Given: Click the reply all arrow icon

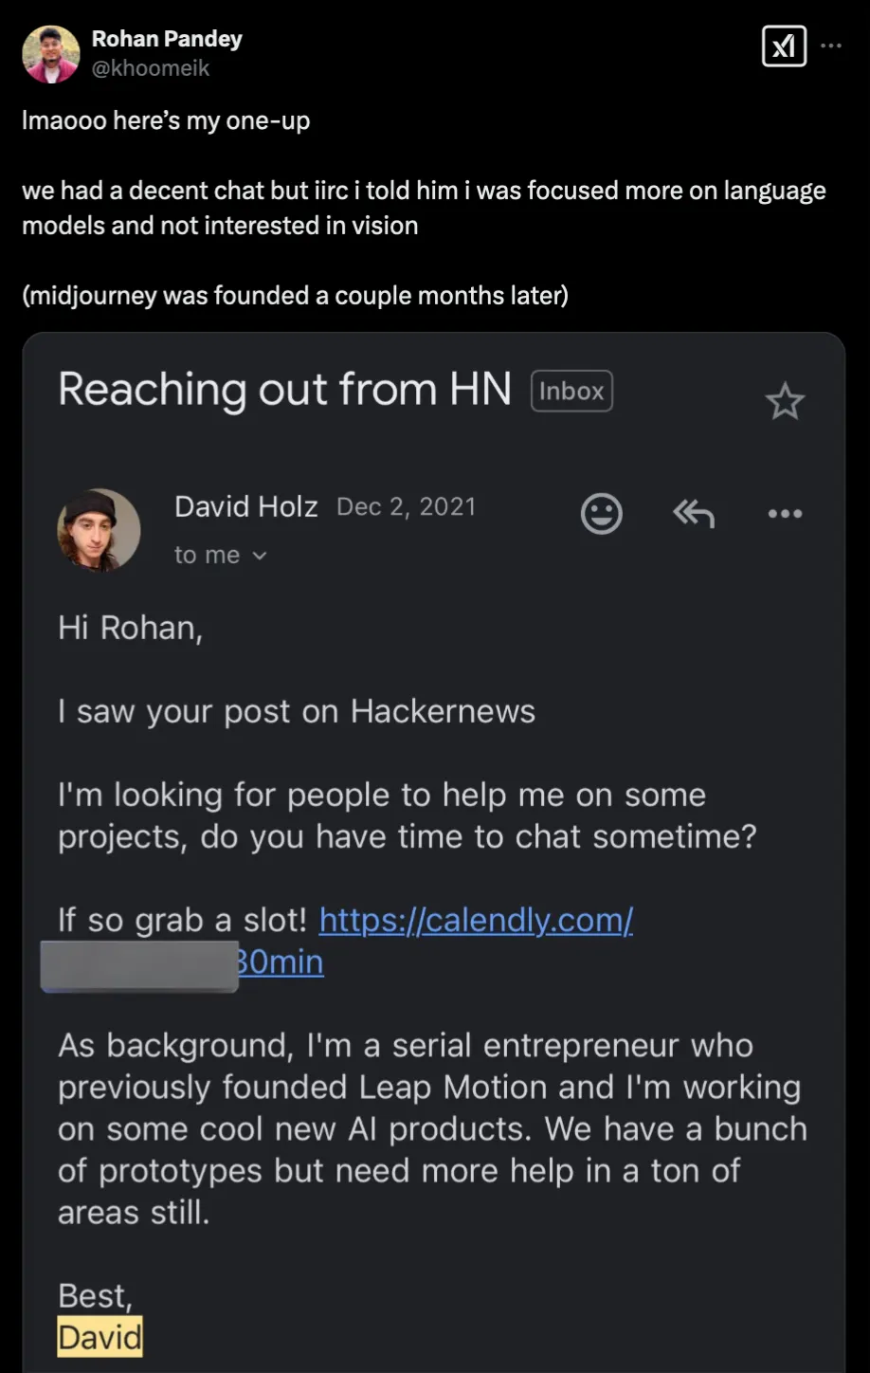Looking at the screenshot, I should (x=693, y=514).
